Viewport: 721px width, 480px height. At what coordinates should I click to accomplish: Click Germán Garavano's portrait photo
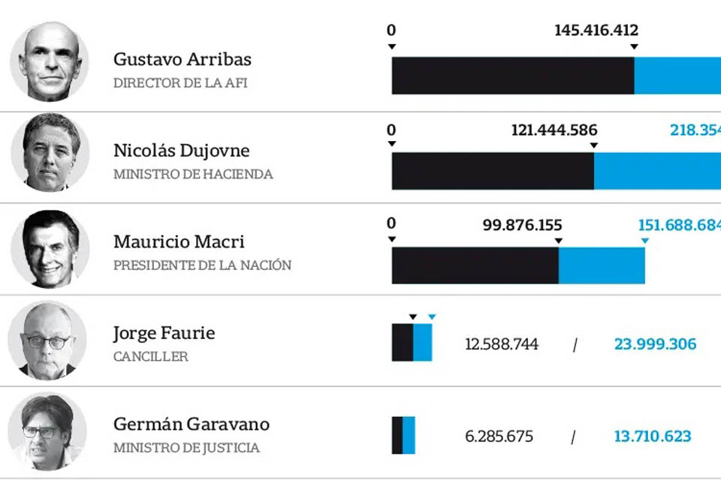point(47,432)
